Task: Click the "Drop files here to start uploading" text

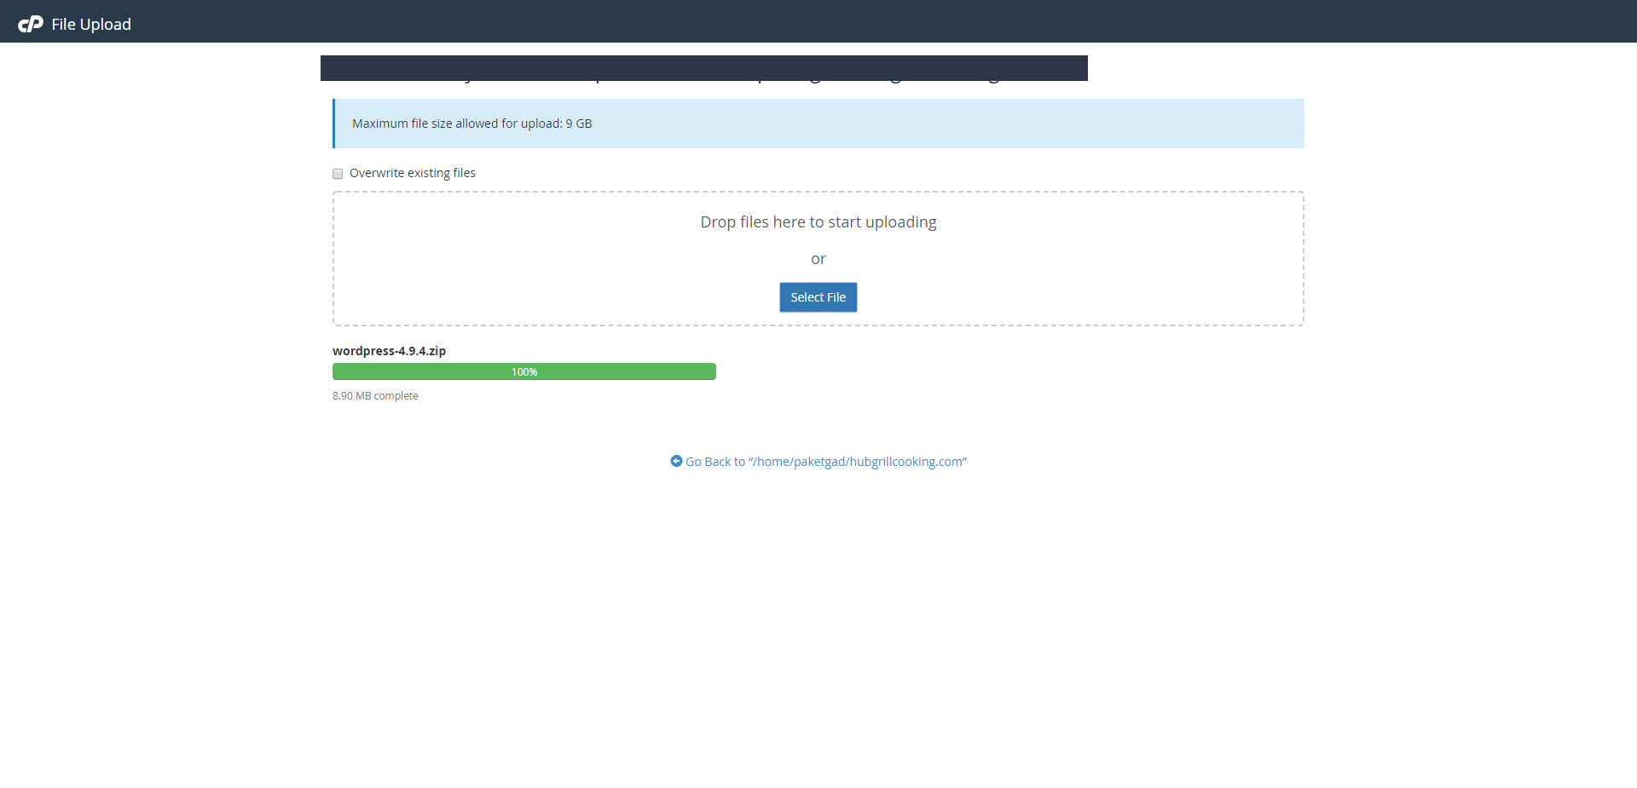Action: pos(818,222)
